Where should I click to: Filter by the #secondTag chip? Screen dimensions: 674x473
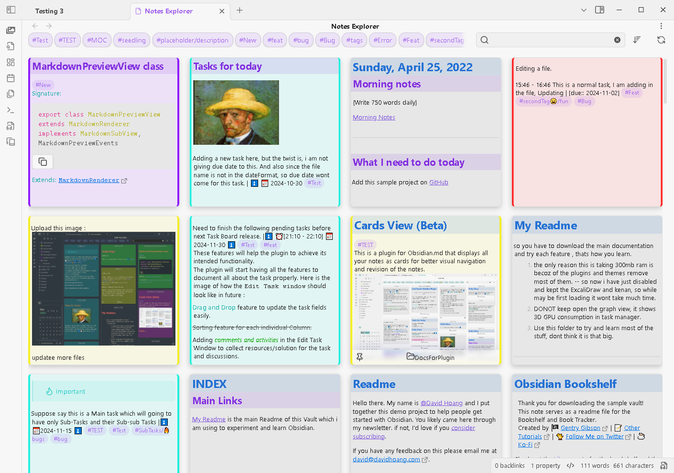click(446, 40)
